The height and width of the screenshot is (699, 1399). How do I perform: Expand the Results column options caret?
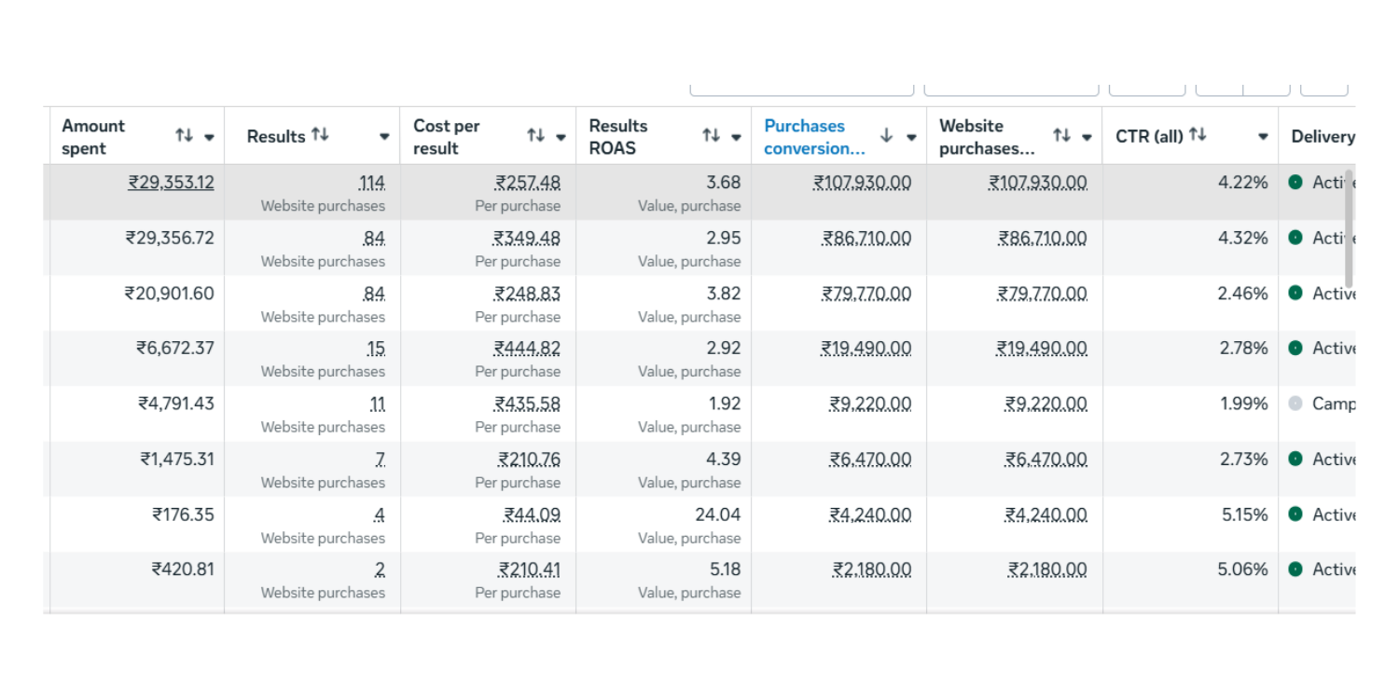[x=384, y=137]
